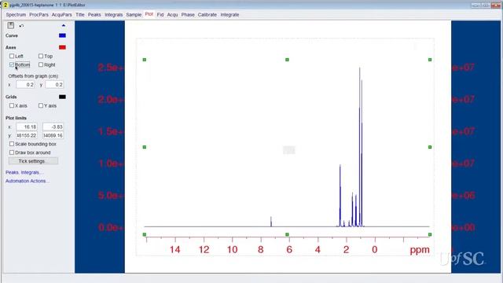Click the middle-left green selection handle
Image resolution: width=503 pixels, height=283 pixels.
click(x=145, y=147)
